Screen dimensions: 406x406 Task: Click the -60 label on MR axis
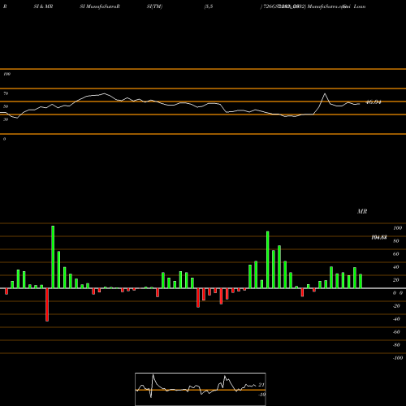tap(396, 332)
